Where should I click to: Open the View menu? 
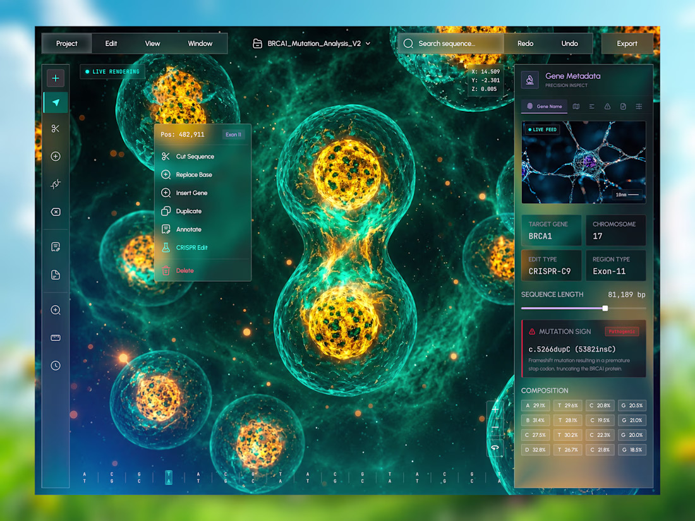click(x=152, y=44)
